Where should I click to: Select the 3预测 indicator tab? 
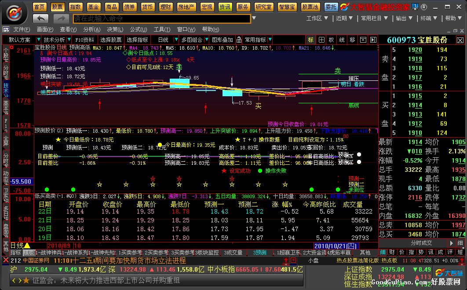259,253
